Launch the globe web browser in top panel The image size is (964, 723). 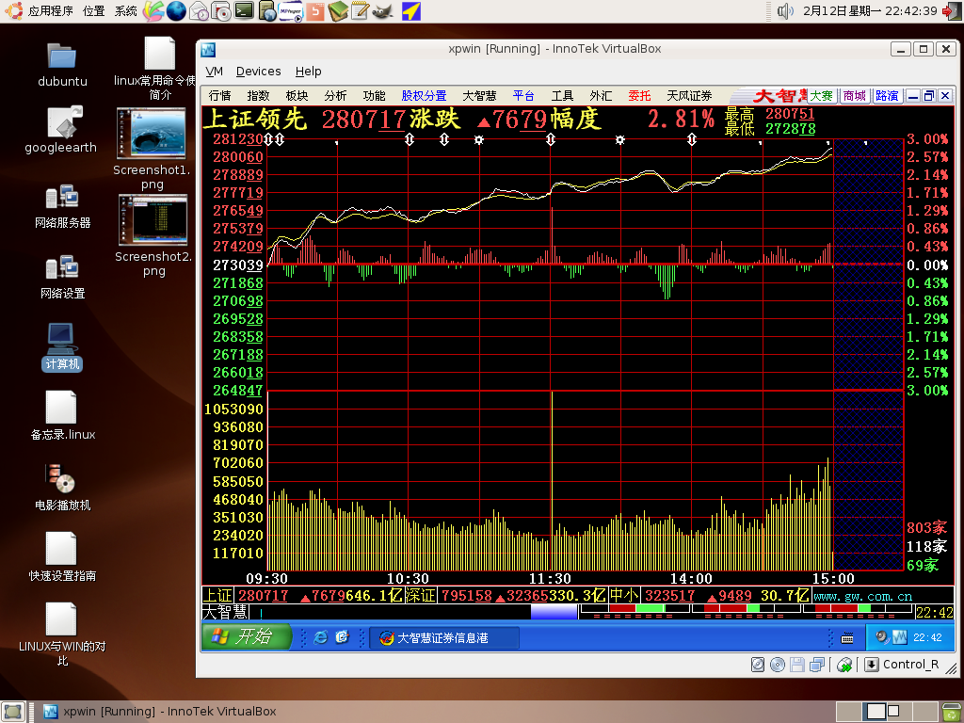click(x=176, y=10)
